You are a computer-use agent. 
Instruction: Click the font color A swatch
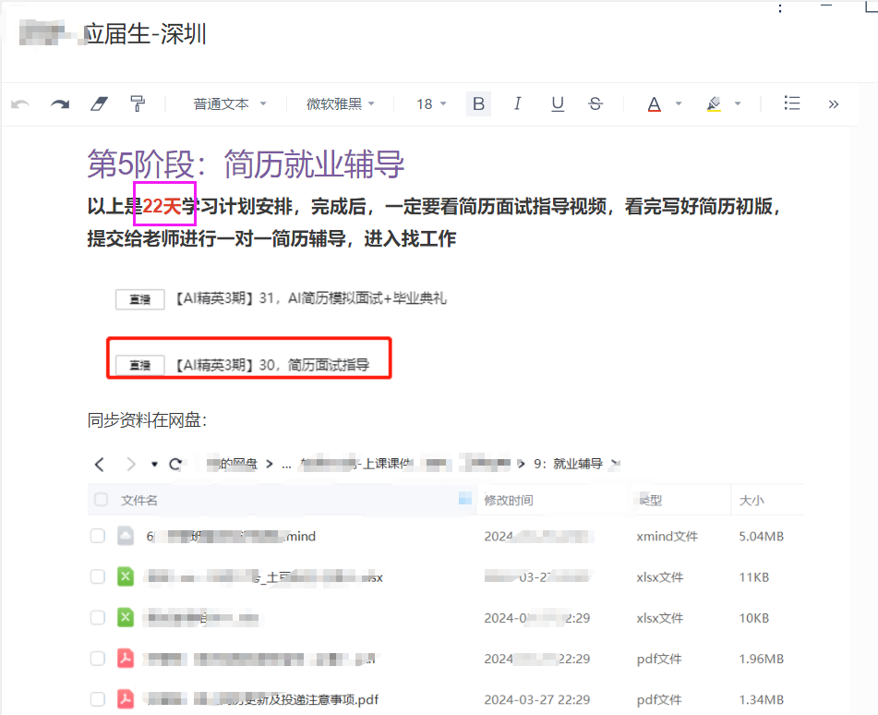click(x=655, y=104)
